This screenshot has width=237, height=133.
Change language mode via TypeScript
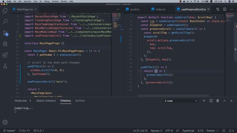pyautogui.click(x=188, y=130)
